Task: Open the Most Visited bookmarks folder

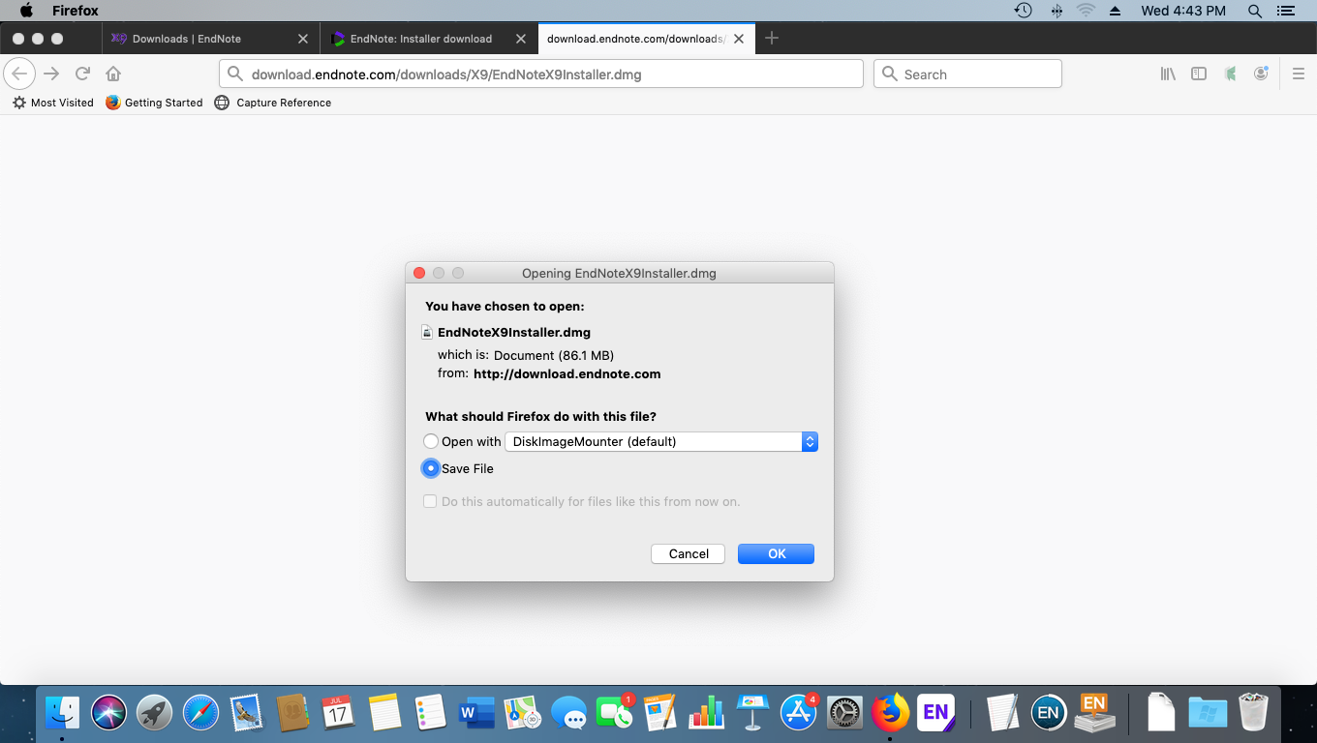Action: (53, 103)
